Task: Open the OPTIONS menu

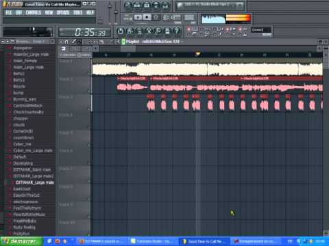Action: (x=63, y=12)
